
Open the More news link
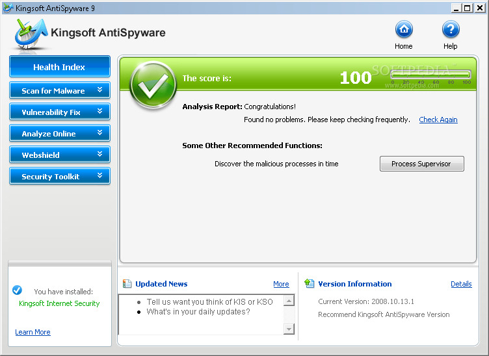pyautogui.click(x=281, y=284)
